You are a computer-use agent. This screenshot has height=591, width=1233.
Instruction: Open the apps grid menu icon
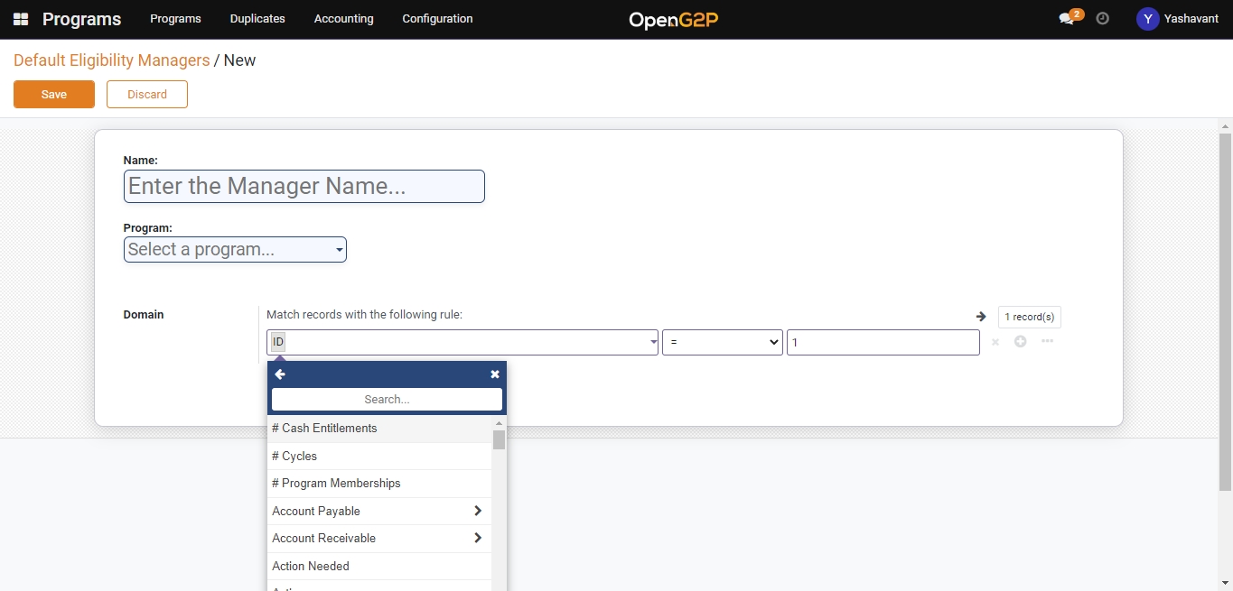pos(21,19)
